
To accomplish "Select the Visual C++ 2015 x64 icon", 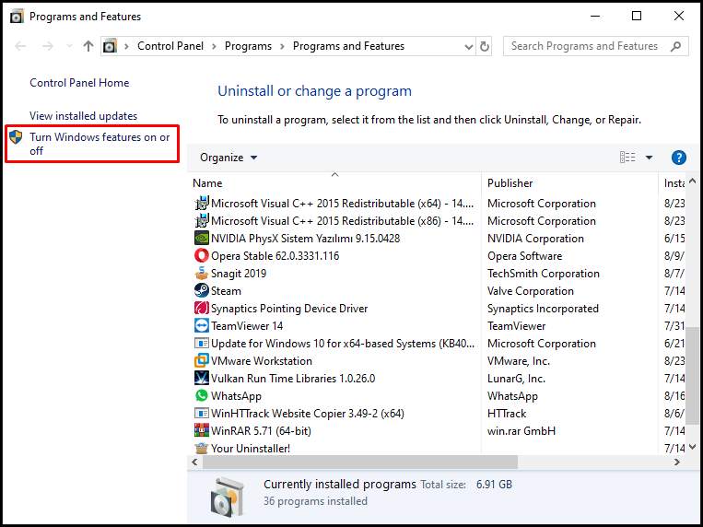I will 202,204.
